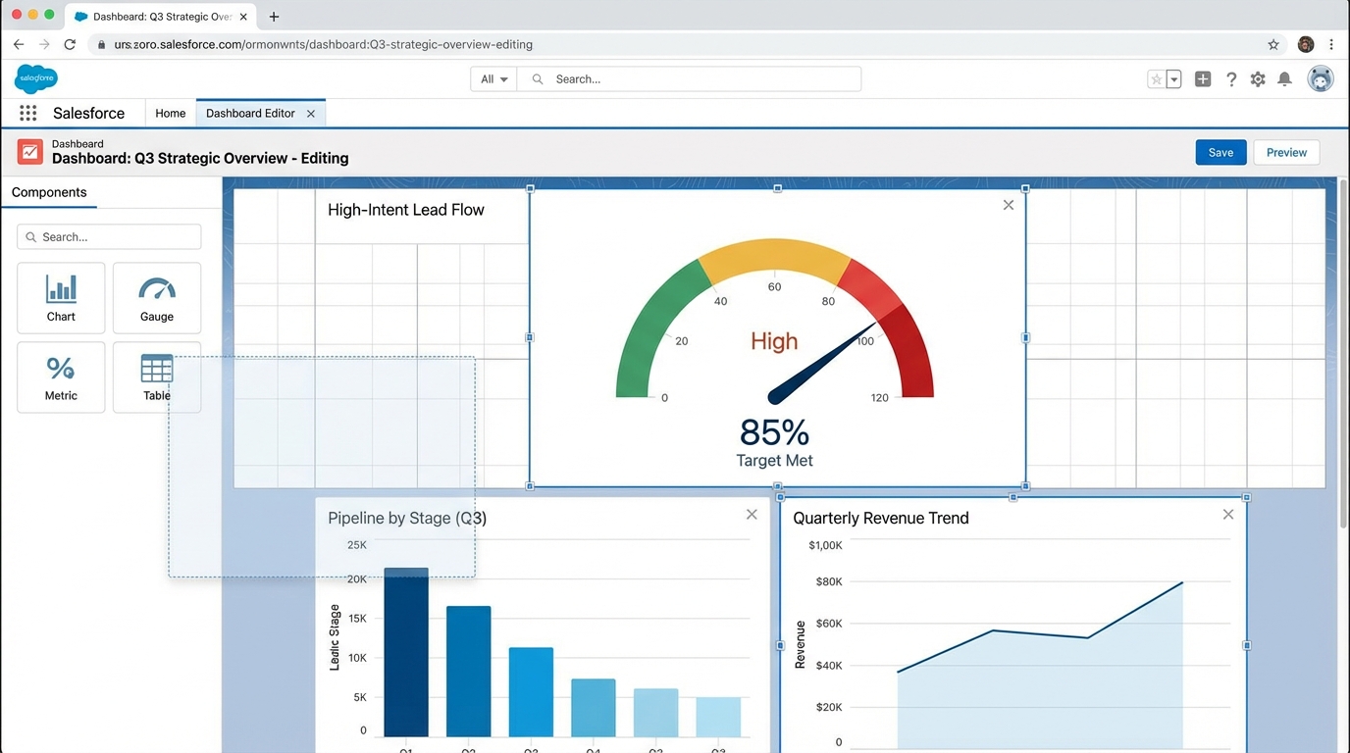Select the Gauge component in the Components panel

156,297
